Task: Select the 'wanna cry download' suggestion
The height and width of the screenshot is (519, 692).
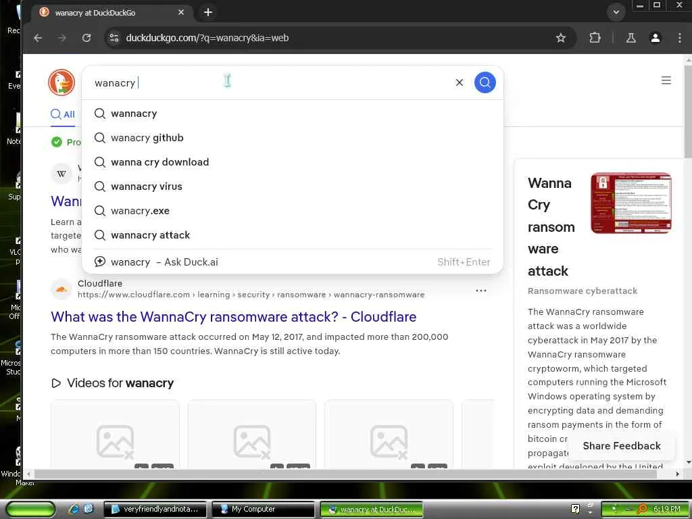Action: click(x=293, y=162)
